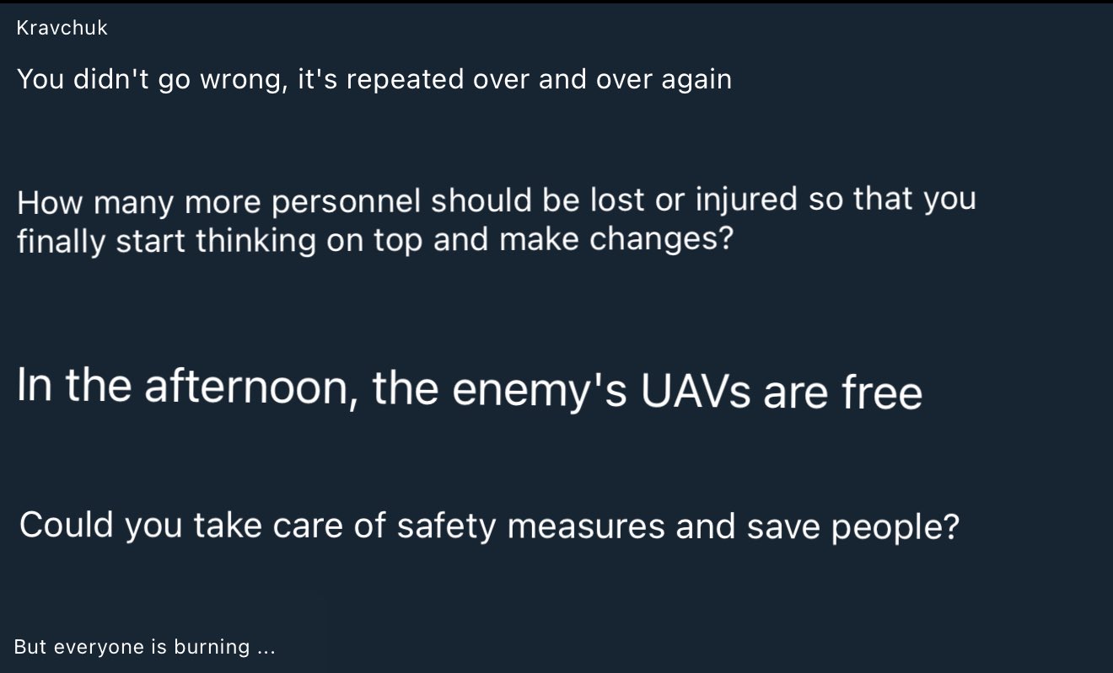Select the large "In the afternoon" message
Screen dimensions: 1113x673
pos(469,389)
